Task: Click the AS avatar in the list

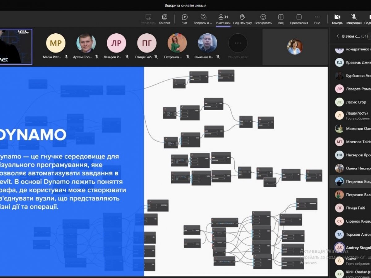Action: [x=339, y=248]
